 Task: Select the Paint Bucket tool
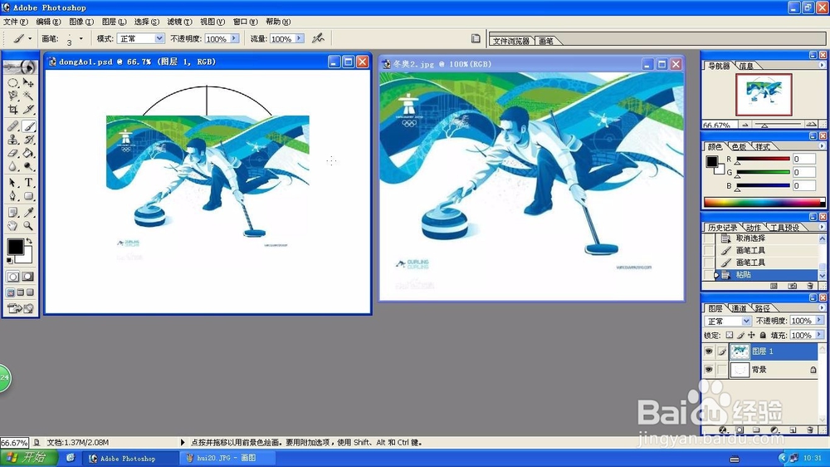pos(28,153)
